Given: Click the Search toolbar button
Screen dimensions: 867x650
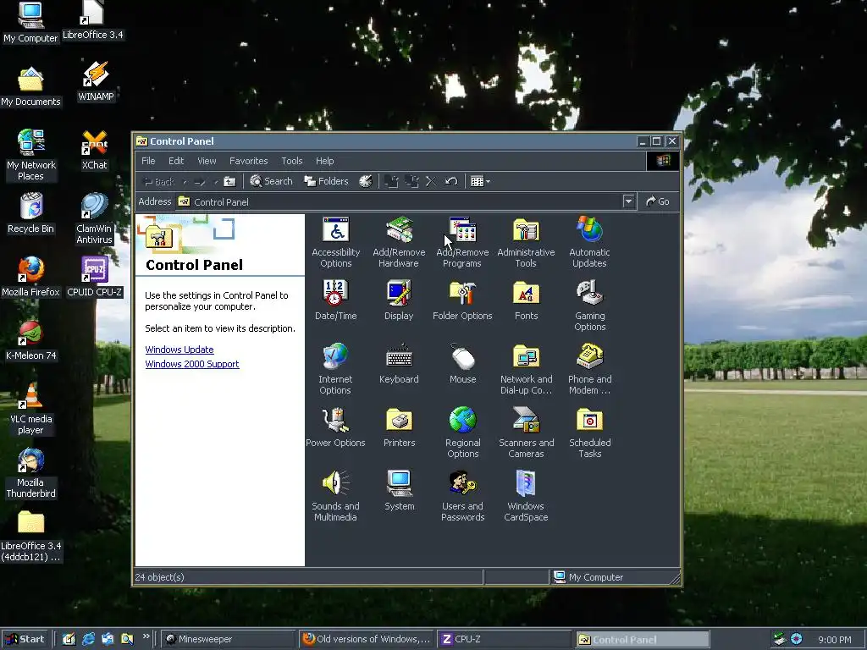Looking at the screenshot, I should [x=271, y=181].
